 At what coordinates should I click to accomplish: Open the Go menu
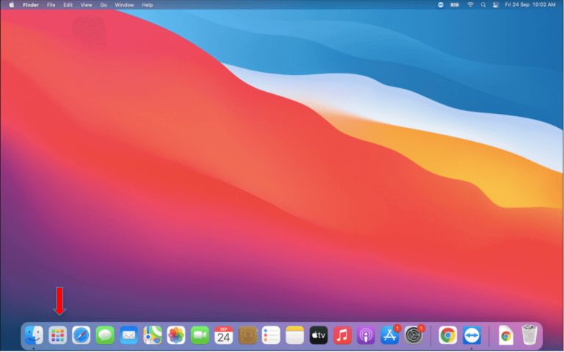point(104,4)
